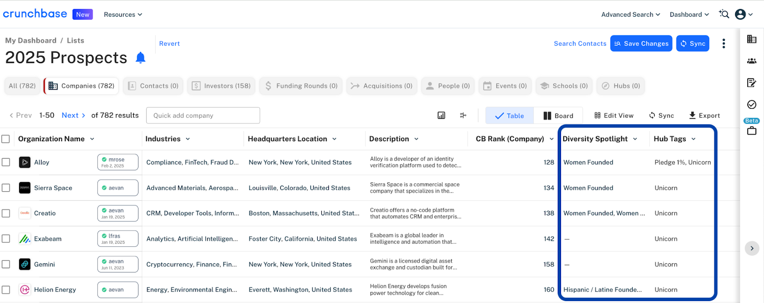Viewport: 764px width, 303px height.
Task: Open the Advanced Search dropdown
Action: 631,14
